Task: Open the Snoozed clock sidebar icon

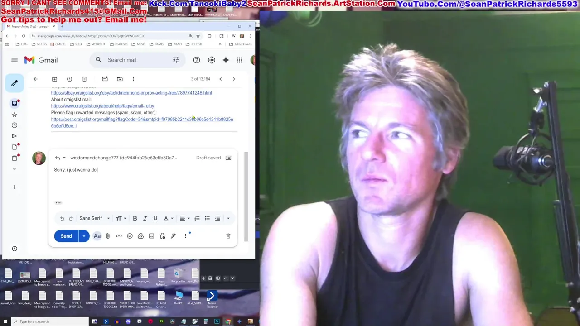Action: pos(14,125)
